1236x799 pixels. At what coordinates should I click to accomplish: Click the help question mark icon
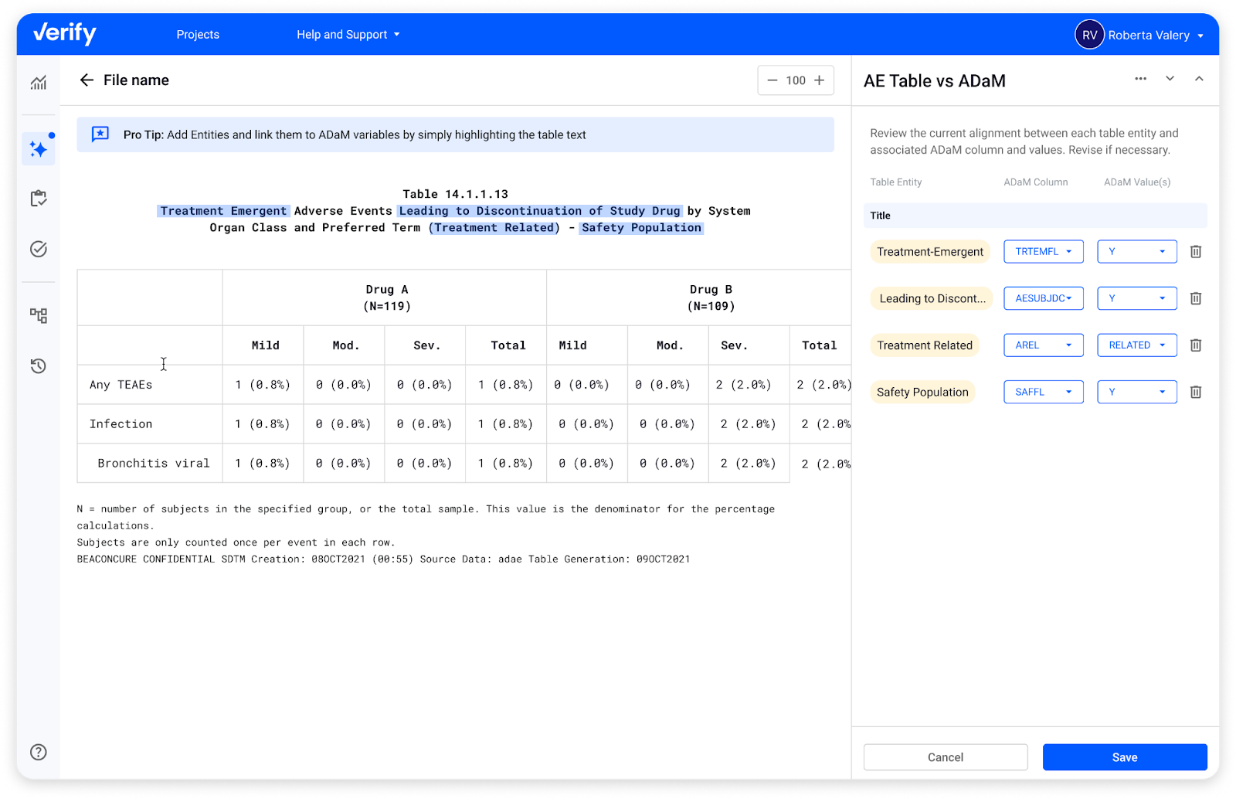click(39, 751)
